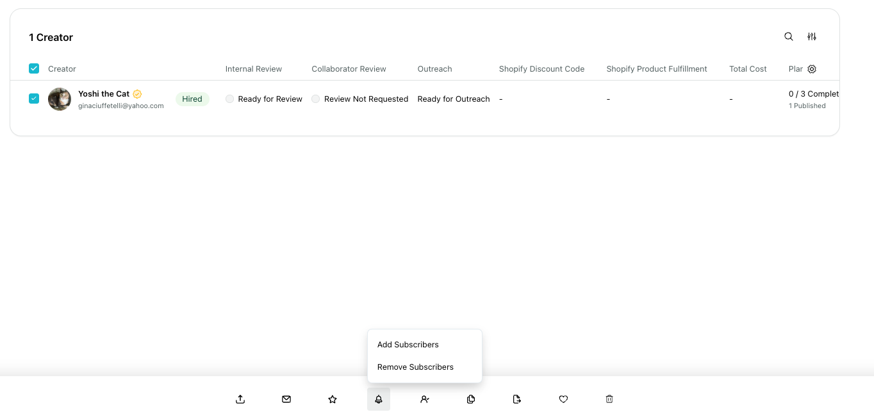The width and height of the screenshot is (874, 419).
Task: Click the Ready for Review label
Action: coord(270,99)
